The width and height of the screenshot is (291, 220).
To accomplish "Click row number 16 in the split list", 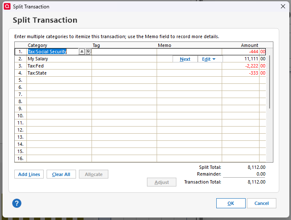I will click(21, 158).
